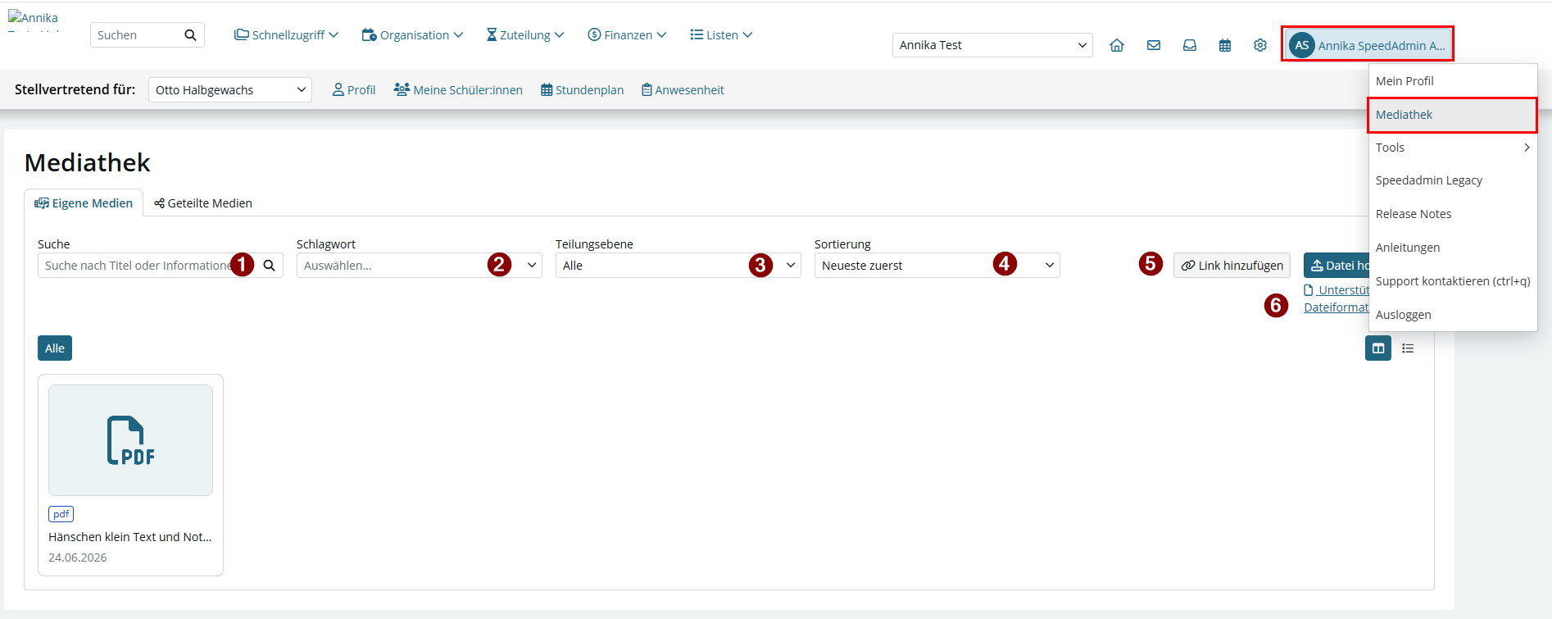Screen dimensions: 1552x619
Task: Click the Alle filter button
Action: 55,348
